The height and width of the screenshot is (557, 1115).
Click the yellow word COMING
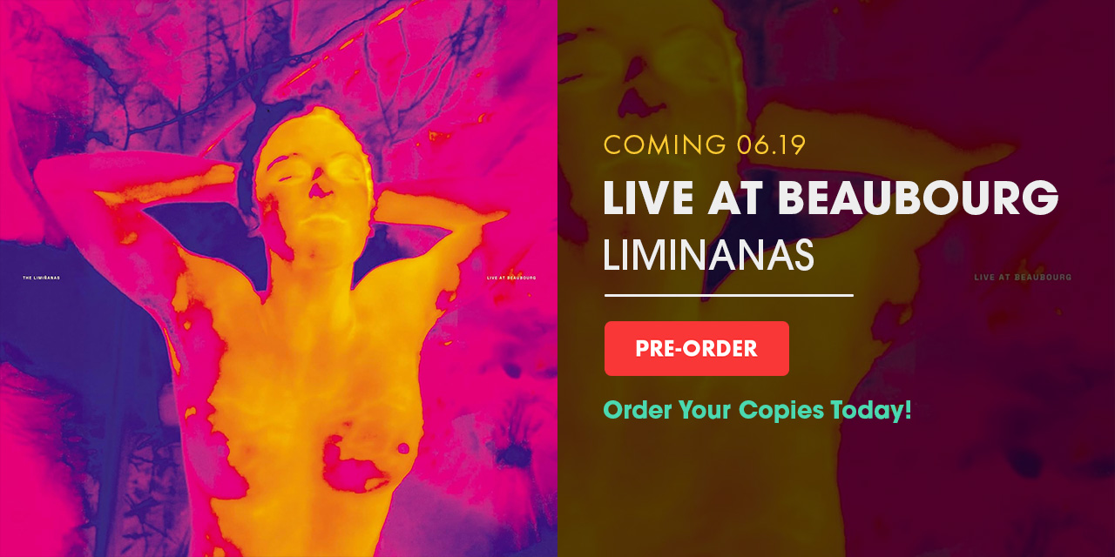(x=666, y=145)
